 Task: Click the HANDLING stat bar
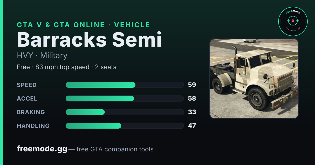point(124,126)
